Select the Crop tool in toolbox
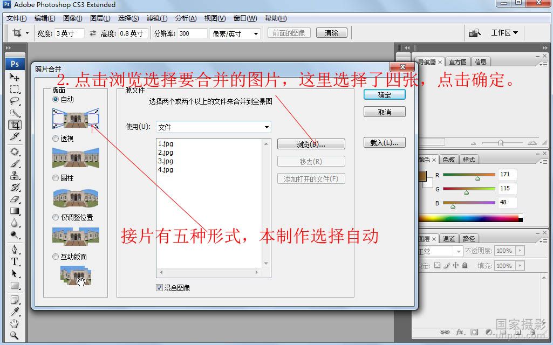553x345 pixels. pyautogui.click(x=15, y=125)
